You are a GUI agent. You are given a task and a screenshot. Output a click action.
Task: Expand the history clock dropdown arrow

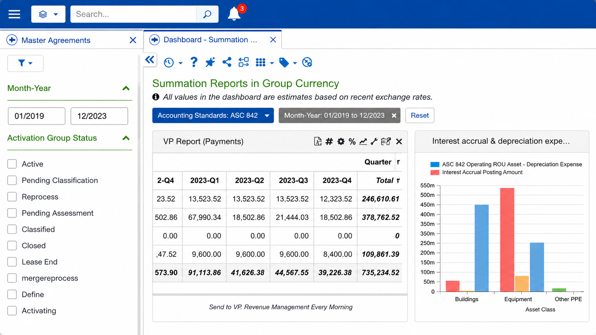180,63
